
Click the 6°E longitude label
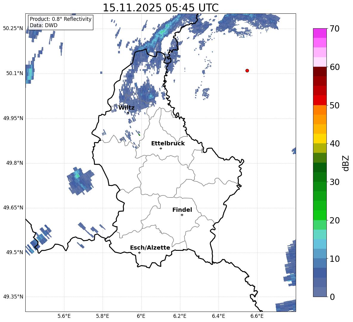[x=141, y=316]
